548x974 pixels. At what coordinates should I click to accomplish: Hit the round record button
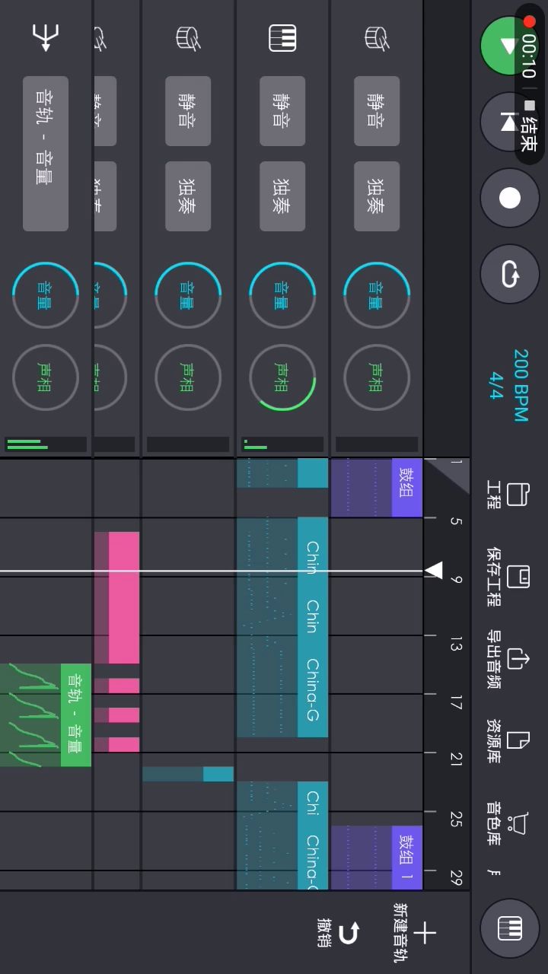[x=509, y=198]
